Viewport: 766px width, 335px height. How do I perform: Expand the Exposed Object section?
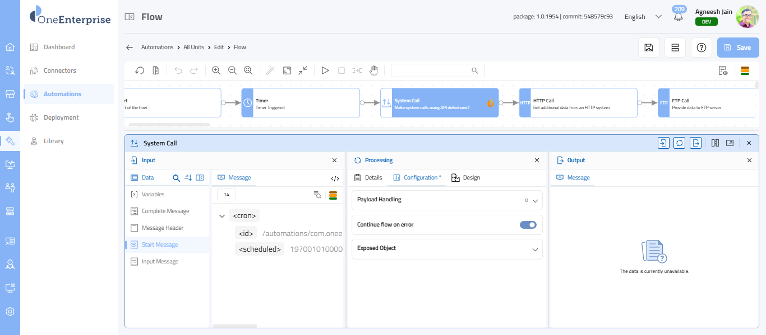tap(535, 249)
